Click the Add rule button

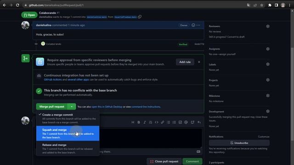coord(185,62)
